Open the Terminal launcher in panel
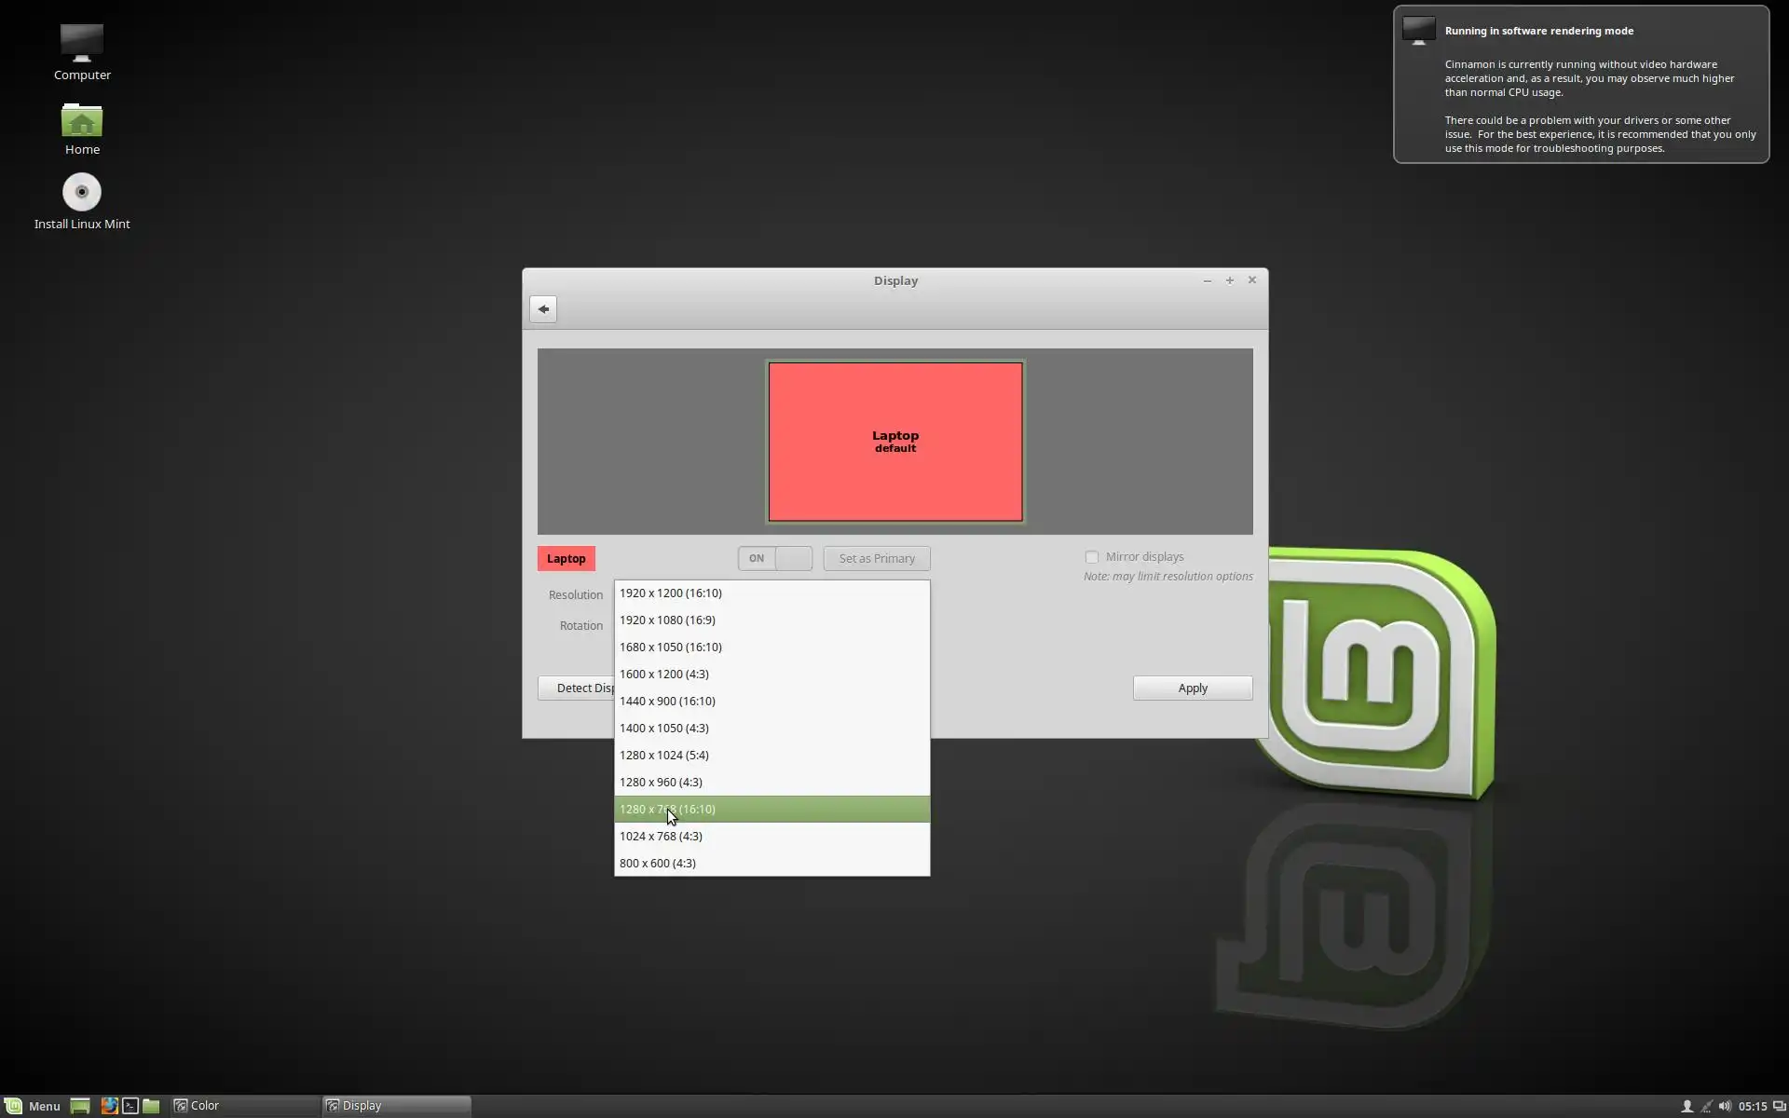Viewport: 1789px width, 1118px height. (130, 1106)
